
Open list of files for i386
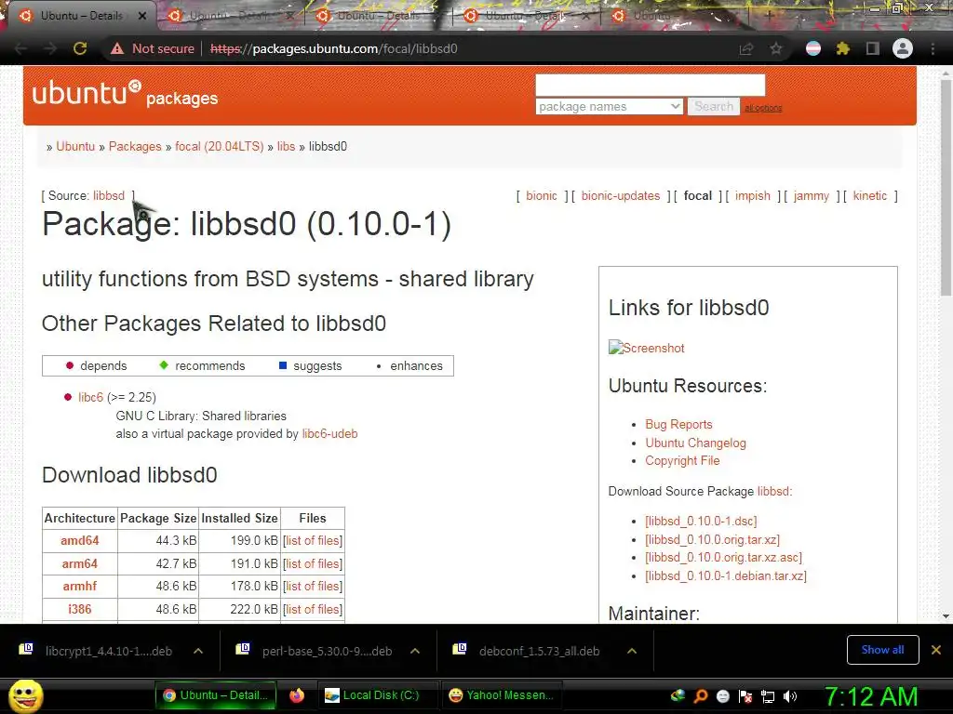coord(313,609)
